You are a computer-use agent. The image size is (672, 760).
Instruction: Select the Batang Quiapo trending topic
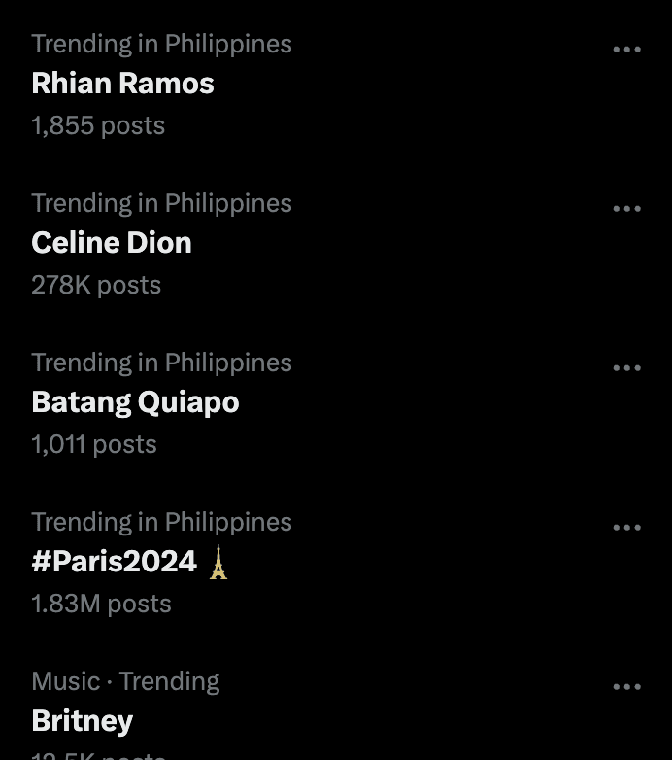(135, 402)
